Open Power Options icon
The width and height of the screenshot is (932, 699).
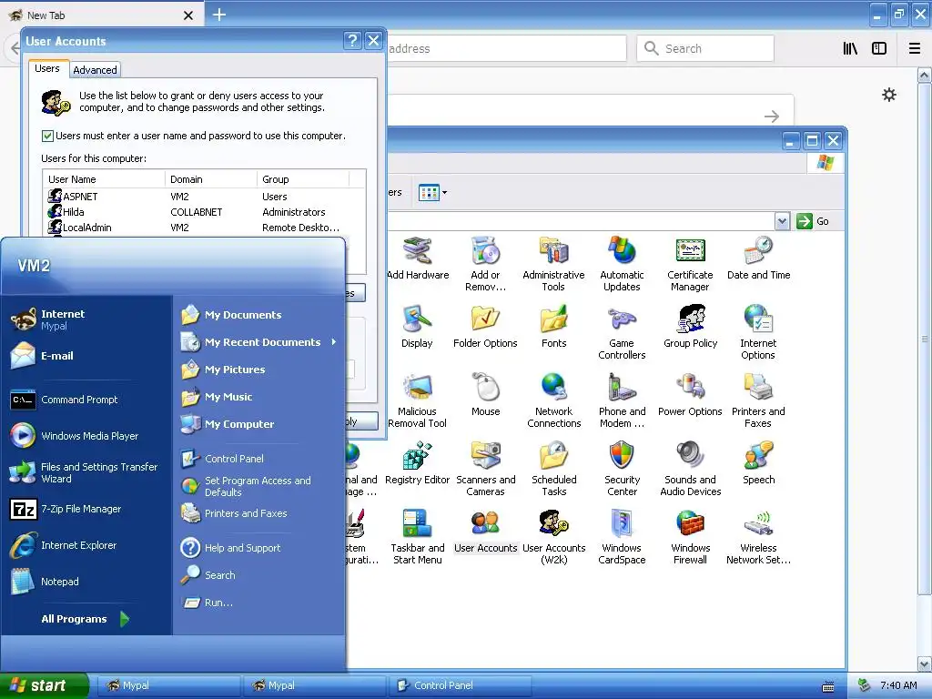(690, 395)
